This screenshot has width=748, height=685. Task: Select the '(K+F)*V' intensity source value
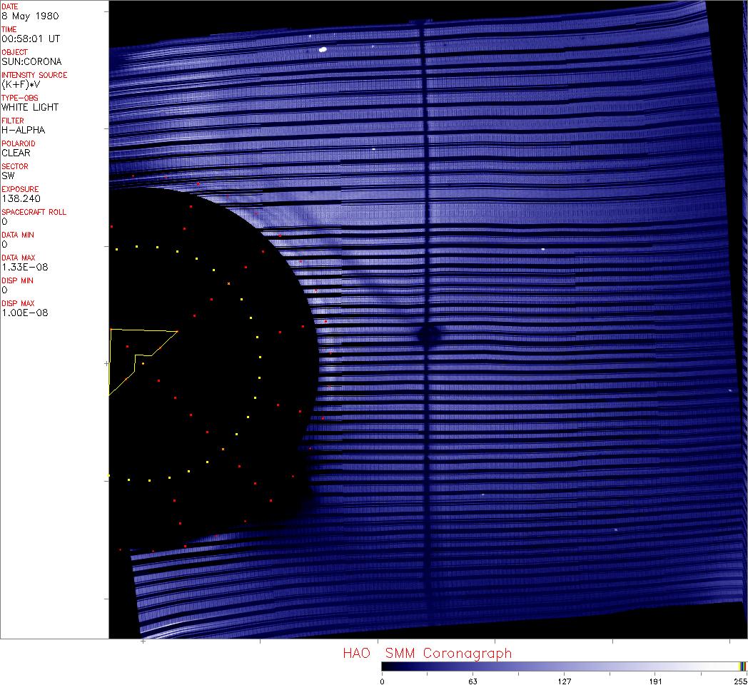[x=21, y=84]
